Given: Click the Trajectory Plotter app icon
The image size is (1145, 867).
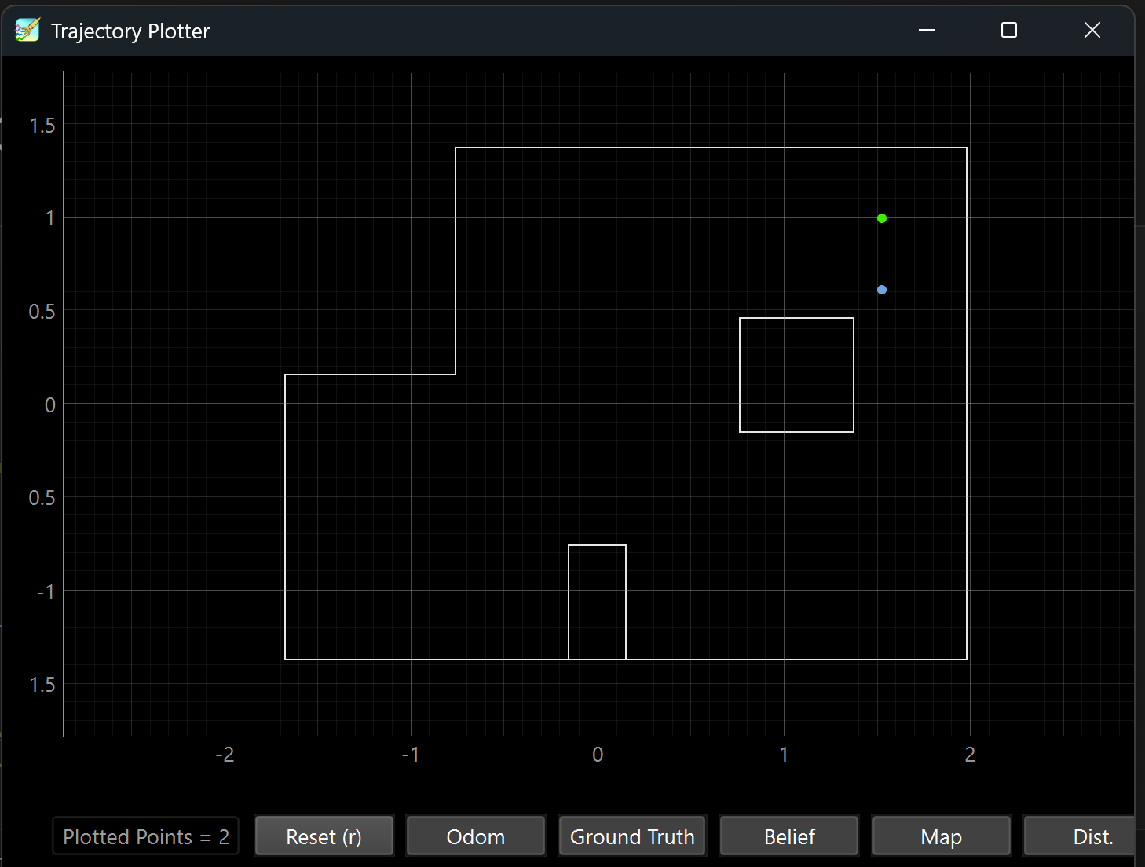Looking at the screenshot, I should click(27, 31).
